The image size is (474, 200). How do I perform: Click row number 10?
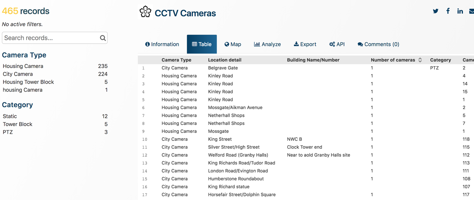coord(144,139)
